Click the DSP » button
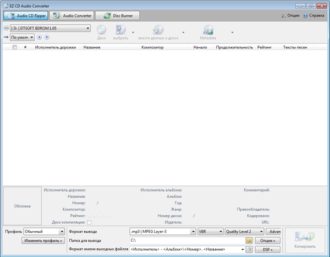Screen dimensions: 330x257 click(268, 249)
